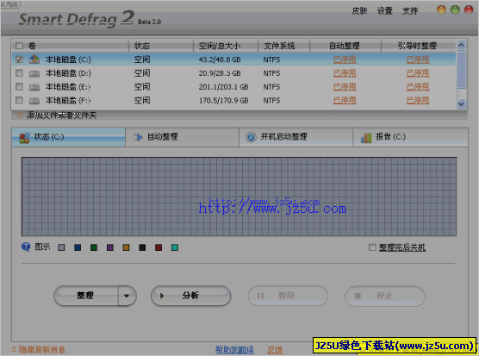Click the 分析 analyze button
Screen dimensions: 479x356
click(x=191, y=296)
